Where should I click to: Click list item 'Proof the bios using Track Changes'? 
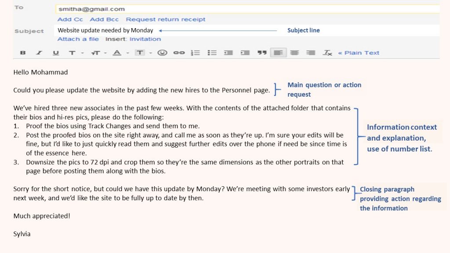tap(113, 126)
